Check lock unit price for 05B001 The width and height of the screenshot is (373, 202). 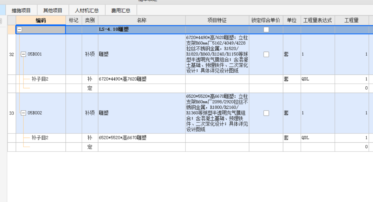[x=266, y=54]
